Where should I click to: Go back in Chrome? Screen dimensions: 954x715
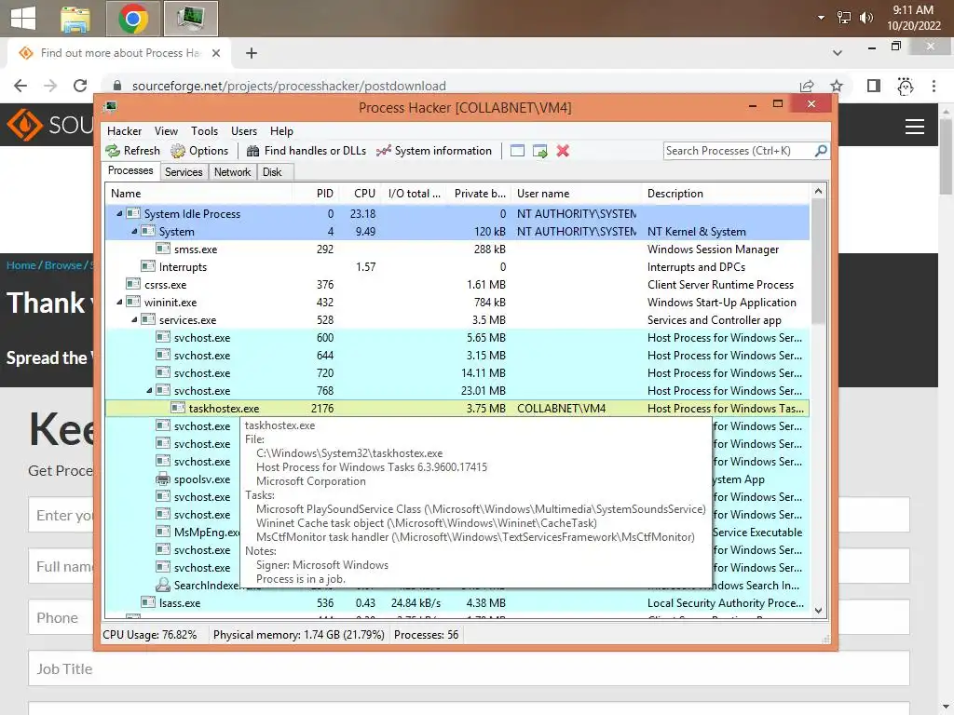(20, 86)
